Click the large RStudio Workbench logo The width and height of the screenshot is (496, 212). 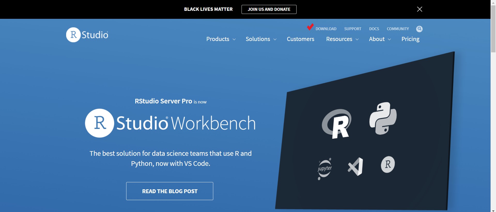(170, 123)
